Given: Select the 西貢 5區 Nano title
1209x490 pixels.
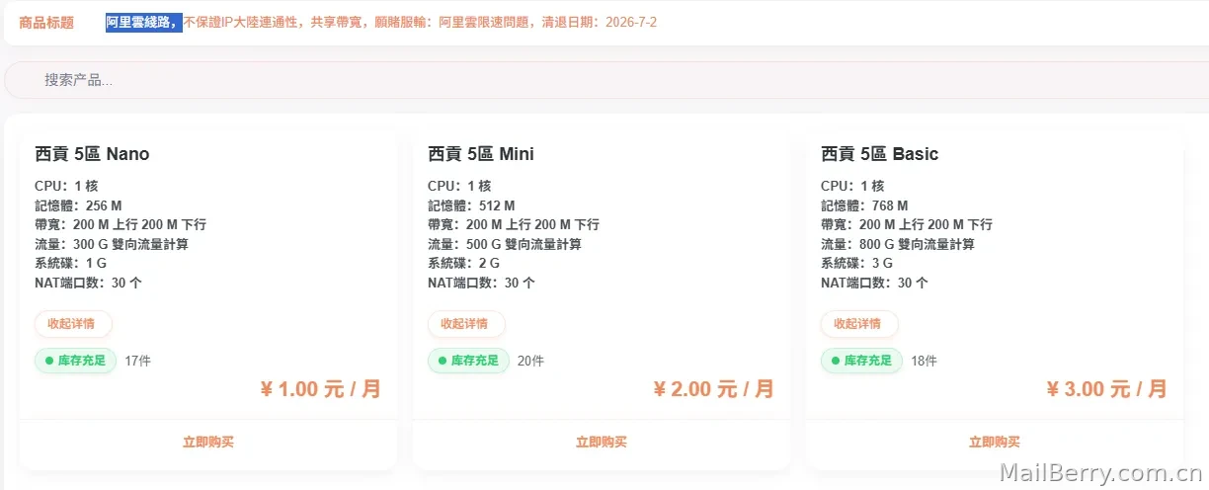Looking at the screenshot, I should pos(92,154).
